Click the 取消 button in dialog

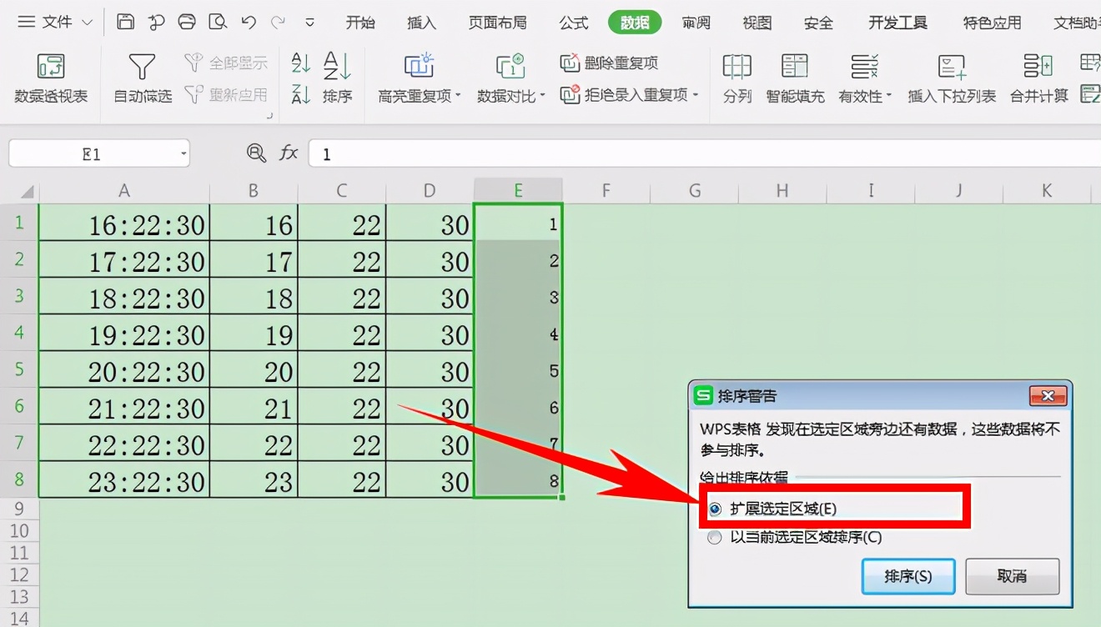pyautogui.click(x=1012, y=576)
